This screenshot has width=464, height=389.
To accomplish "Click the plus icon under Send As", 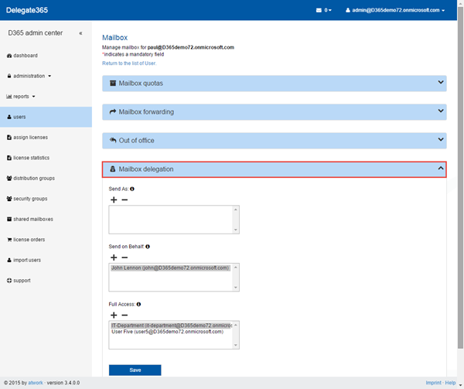I will pos(114,200).
